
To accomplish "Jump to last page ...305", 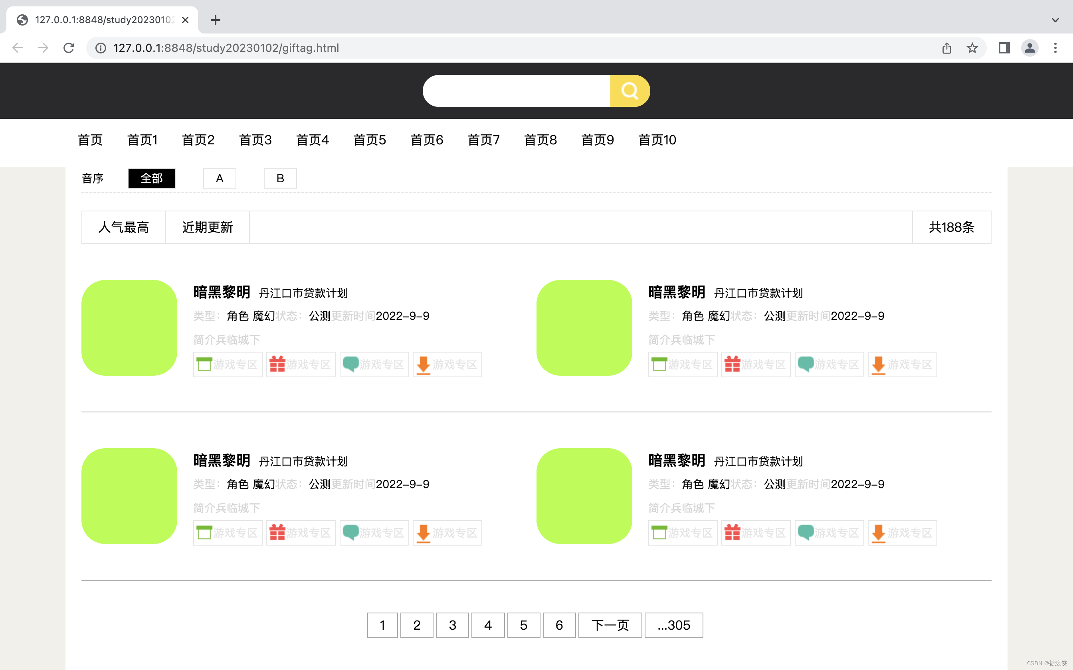I will [673, 625].
